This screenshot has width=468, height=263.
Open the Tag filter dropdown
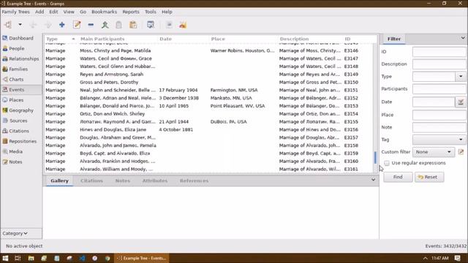(x=439, y=140)
